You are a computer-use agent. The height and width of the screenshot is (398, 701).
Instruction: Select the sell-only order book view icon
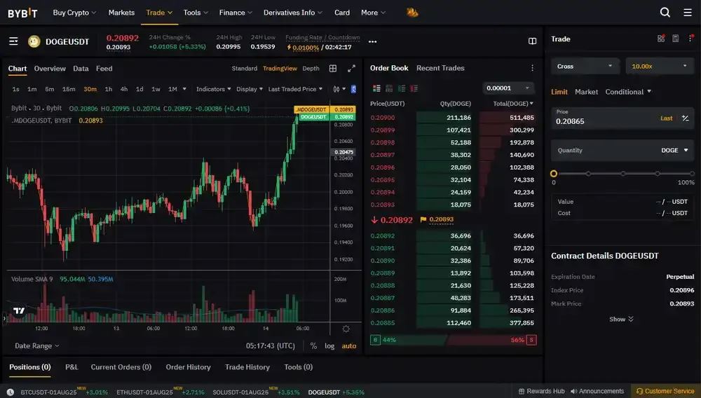(414, 88)
